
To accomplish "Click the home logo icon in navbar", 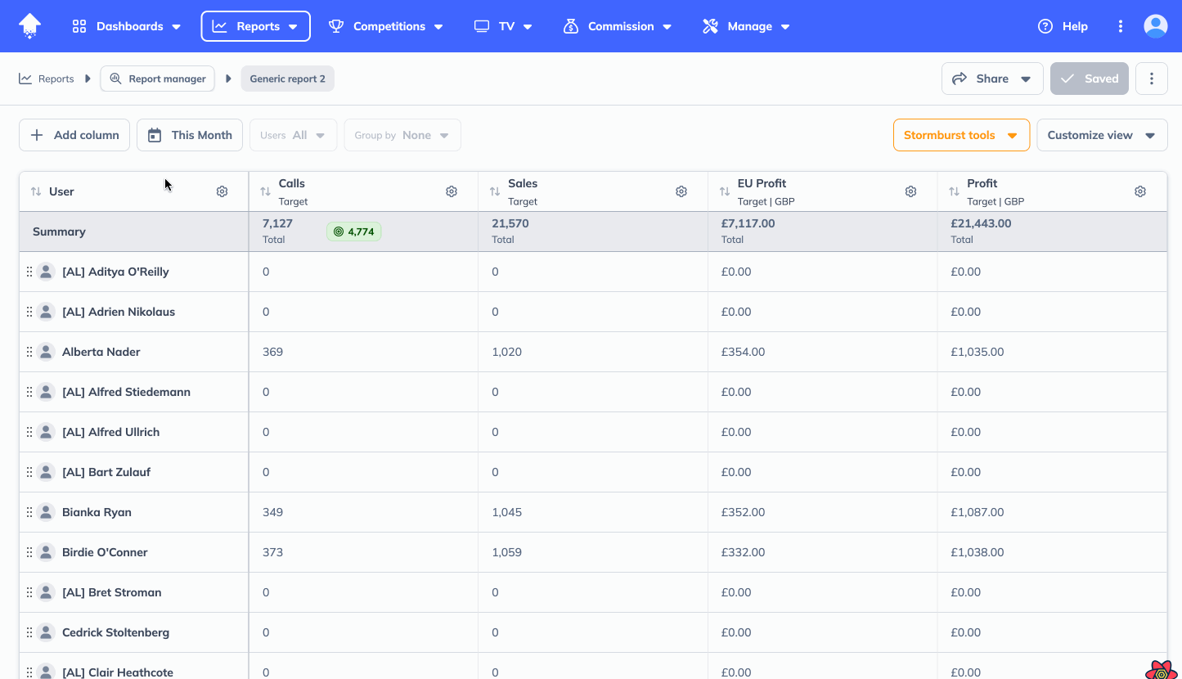I will pos(30,26).
